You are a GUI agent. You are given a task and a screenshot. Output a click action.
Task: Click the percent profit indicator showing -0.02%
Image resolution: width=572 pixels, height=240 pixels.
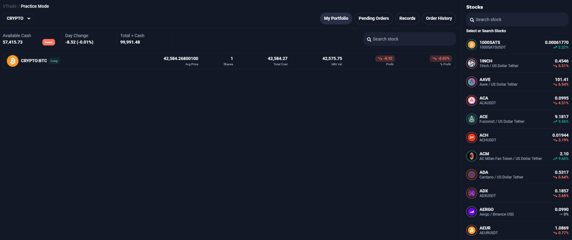pos(441,58)
